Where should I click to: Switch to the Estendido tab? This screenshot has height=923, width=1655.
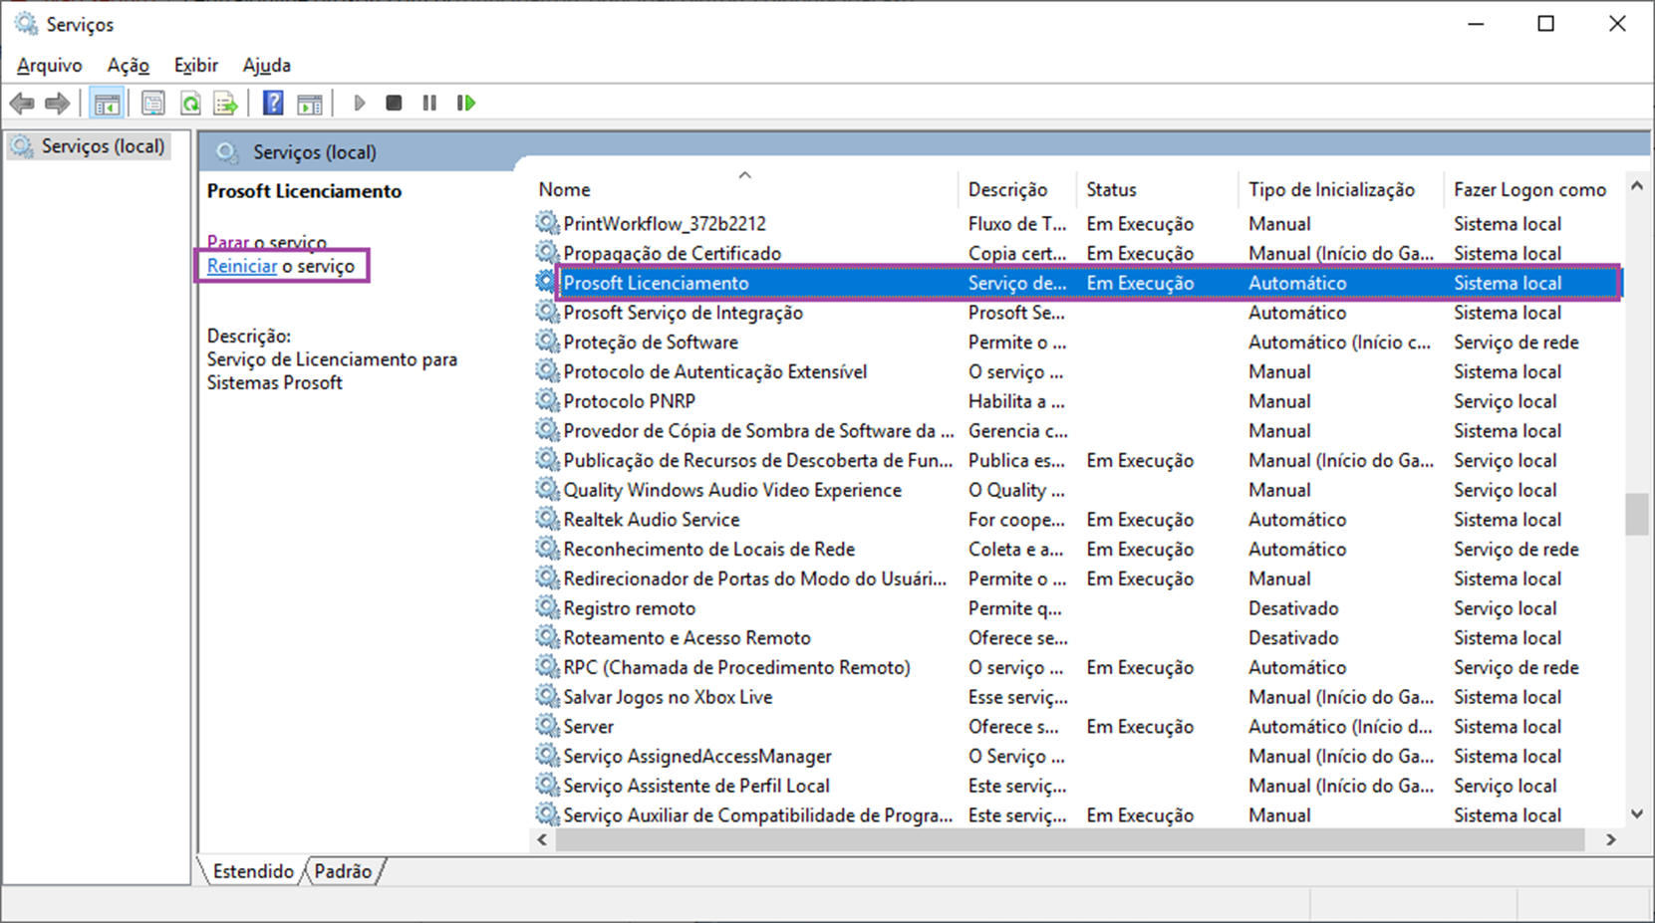(253, 871)
